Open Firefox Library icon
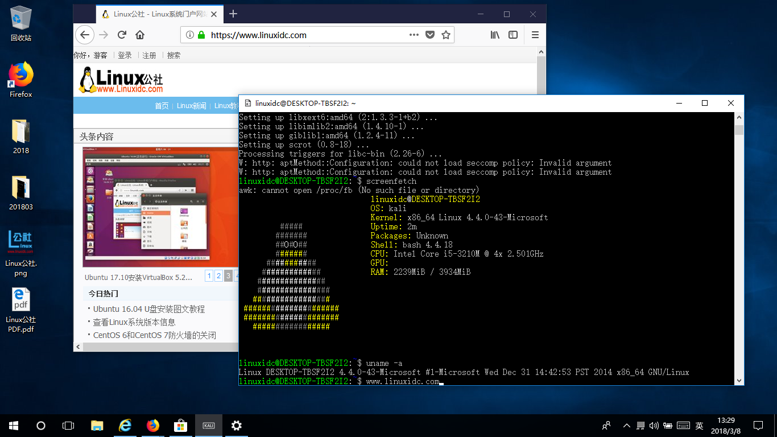This screenshot has height=437, width=777. click(x=495, y=35)
